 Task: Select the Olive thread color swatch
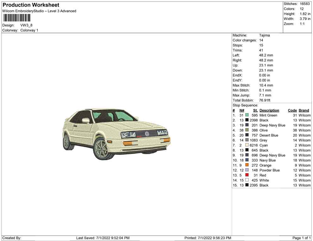tap(247, 130)
